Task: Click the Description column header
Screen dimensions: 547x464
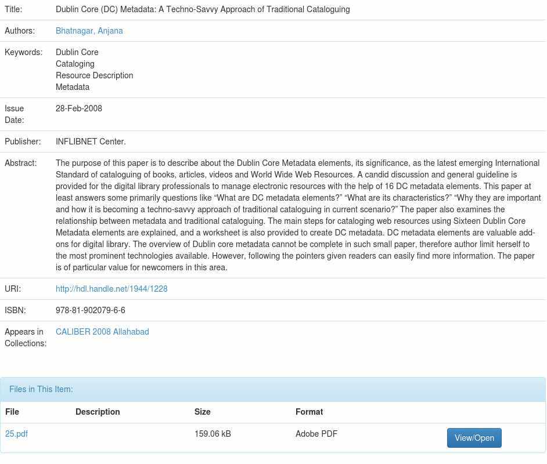Action: click(98, 412)
